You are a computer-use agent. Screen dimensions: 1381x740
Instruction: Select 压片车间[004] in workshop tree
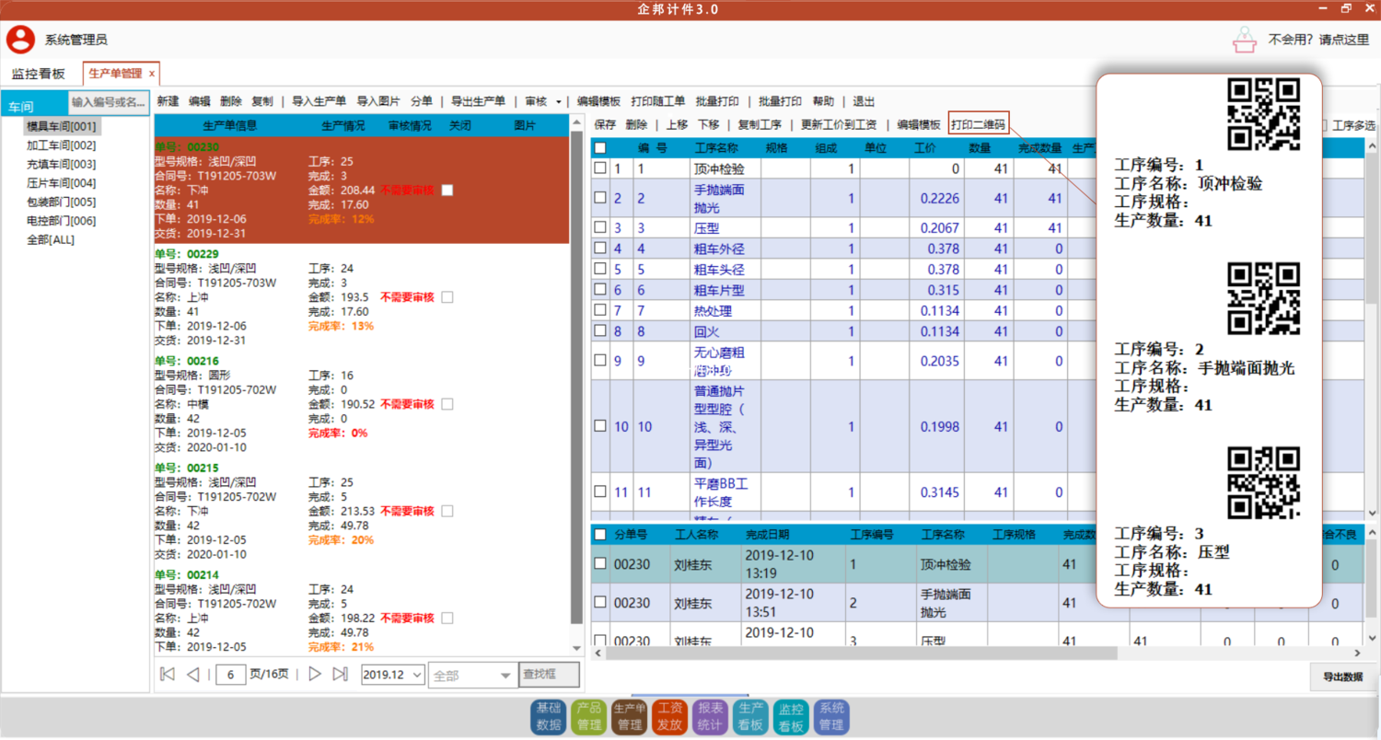click(x=61, y=183)
